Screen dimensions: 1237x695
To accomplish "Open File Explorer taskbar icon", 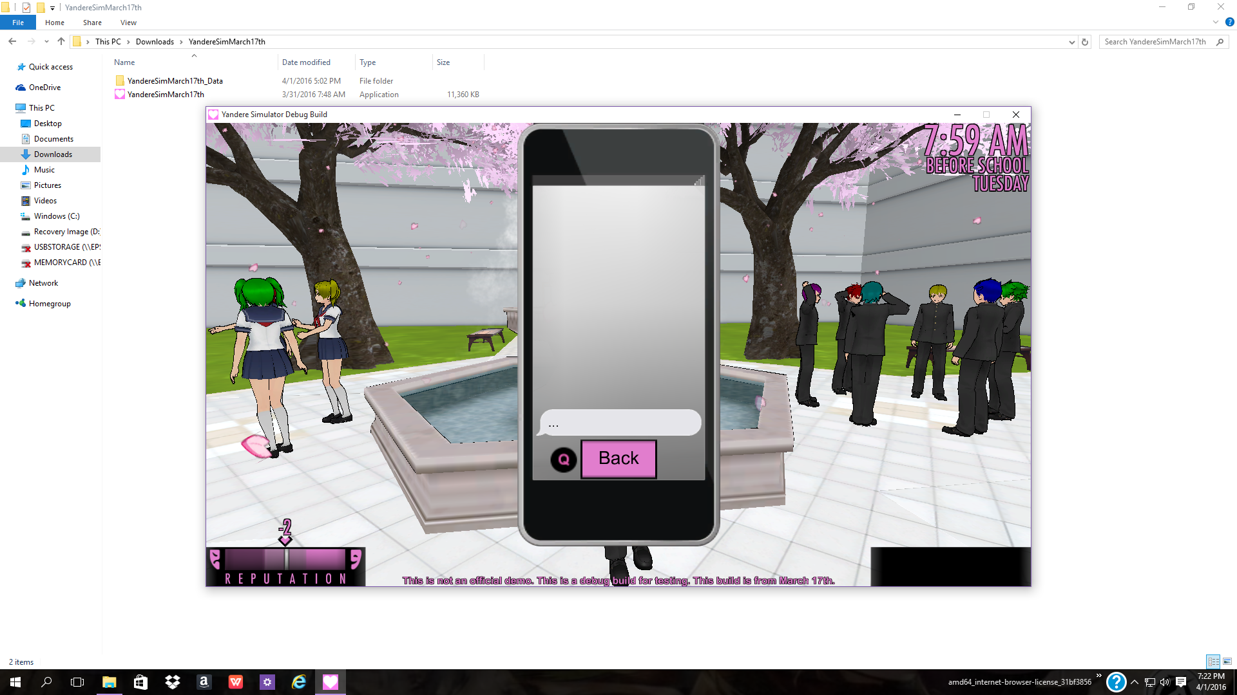I will tap(109, 682).
